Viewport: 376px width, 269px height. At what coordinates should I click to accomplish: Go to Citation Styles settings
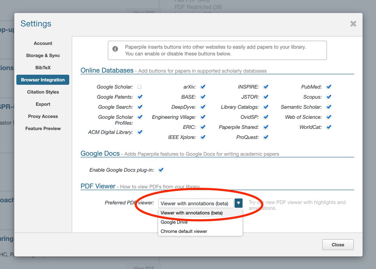(43, 92)
